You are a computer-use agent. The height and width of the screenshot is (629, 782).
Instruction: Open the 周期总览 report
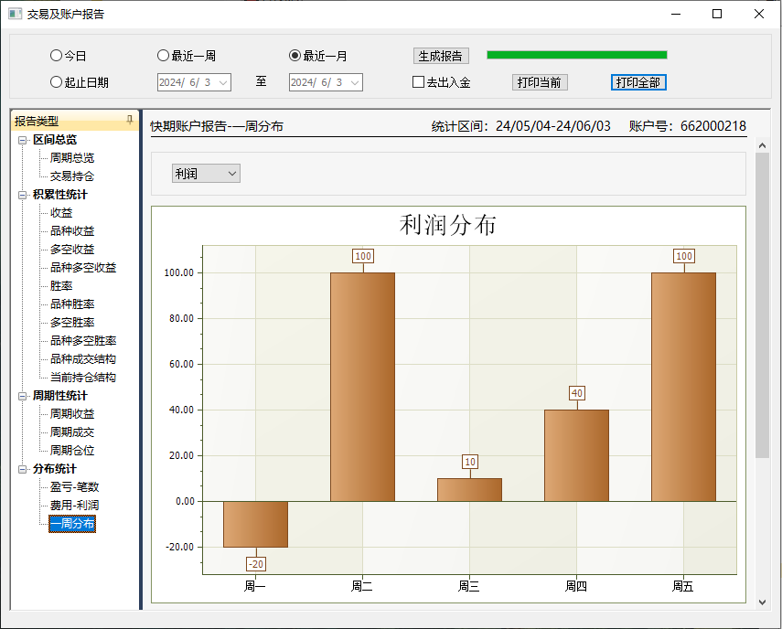[72, 158]
